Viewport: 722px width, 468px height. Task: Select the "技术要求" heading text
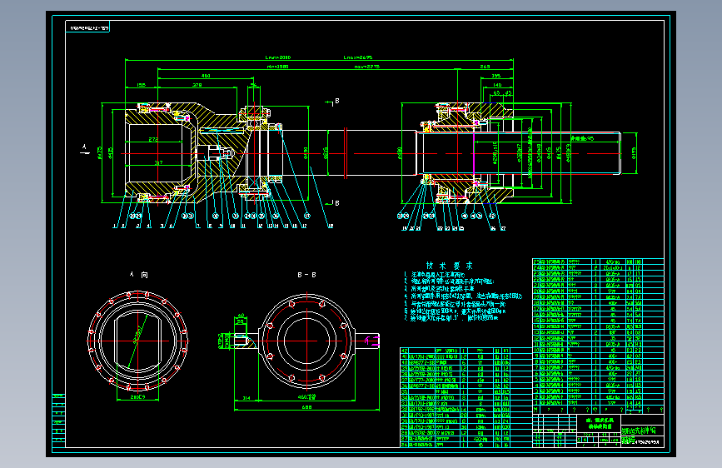pyautogui.click(x=450, y=266)
